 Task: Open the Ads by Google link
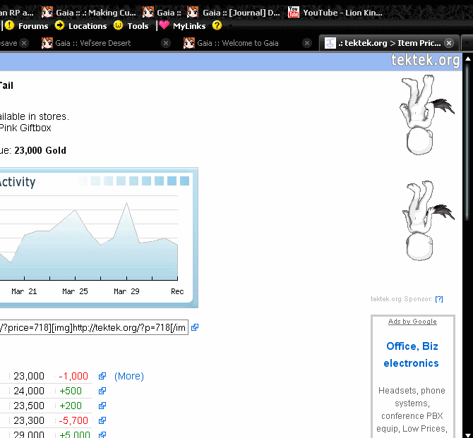412,322
